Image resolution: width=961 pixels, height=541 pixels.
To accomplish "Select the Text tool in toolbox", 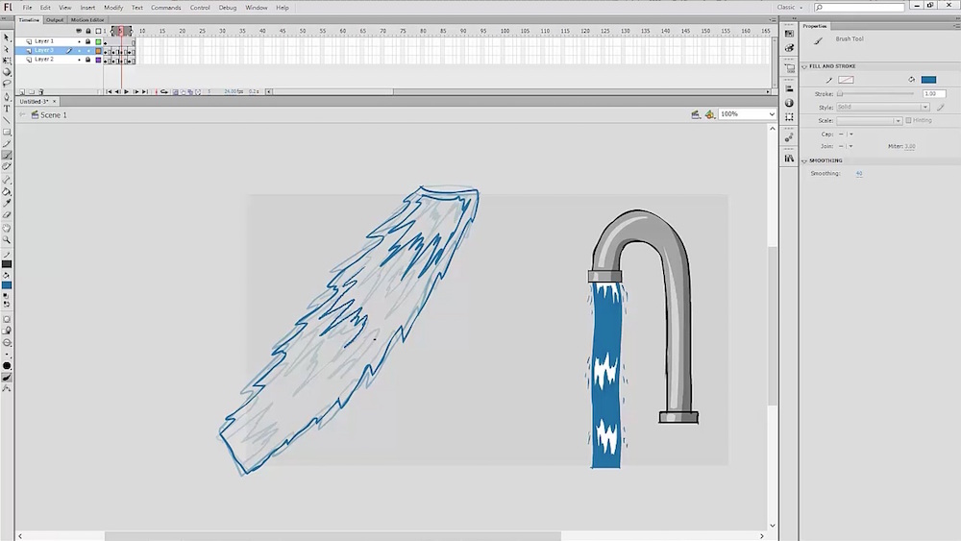I will tap(7, 109).
